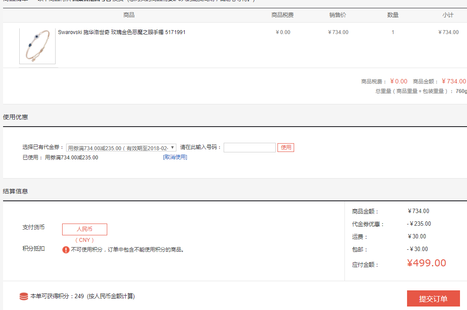Click the 销售价 column header
The width and height of the screenshot is (467, 310).
coord(338,15)
